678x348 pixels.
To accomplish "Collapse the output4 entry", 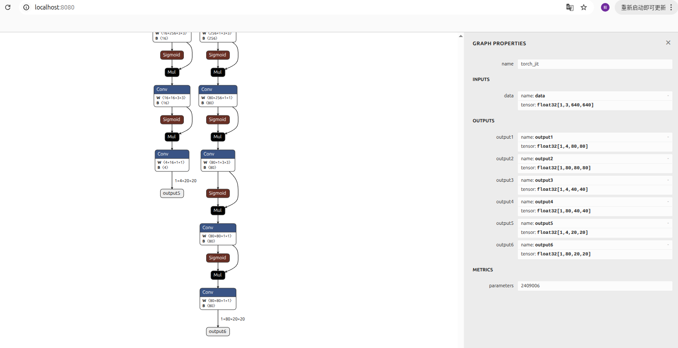I will pyautogui.click(x=668, y=202).
